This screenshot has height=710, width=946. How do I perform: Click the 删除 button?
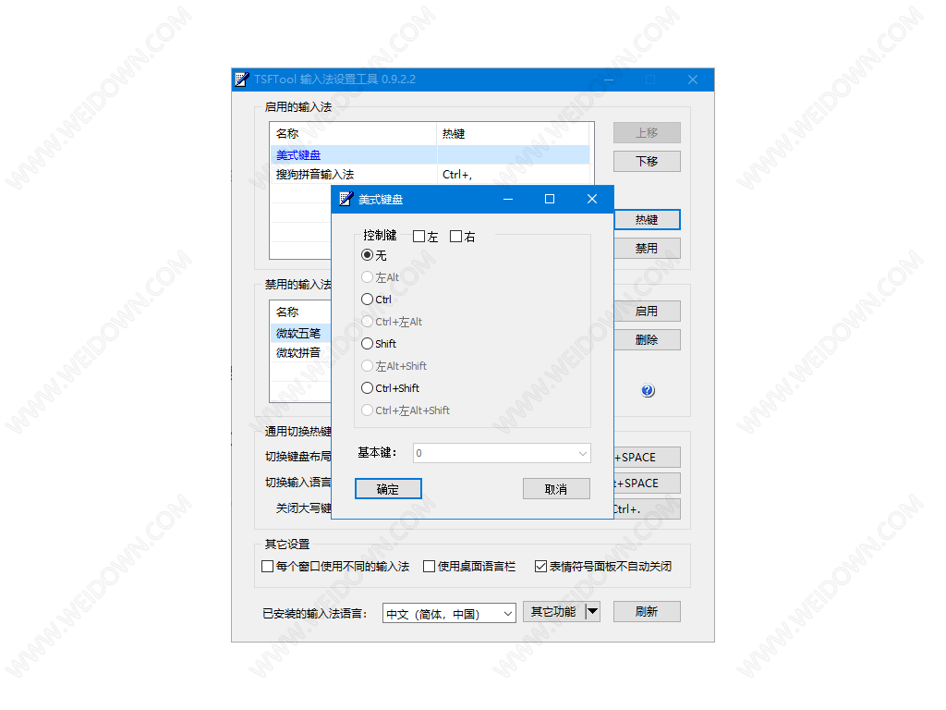point(647,340)
